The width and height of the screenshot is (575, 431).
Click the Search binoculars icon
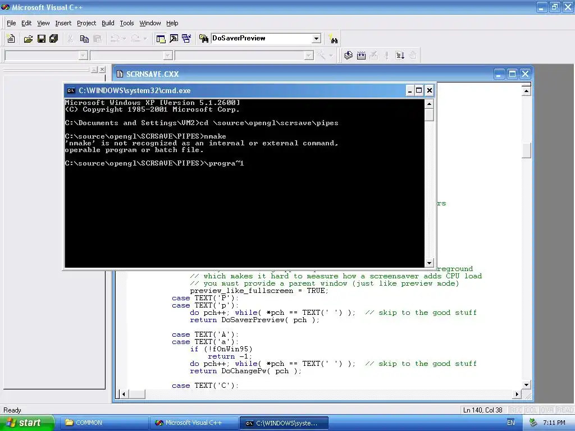point(334,39)
